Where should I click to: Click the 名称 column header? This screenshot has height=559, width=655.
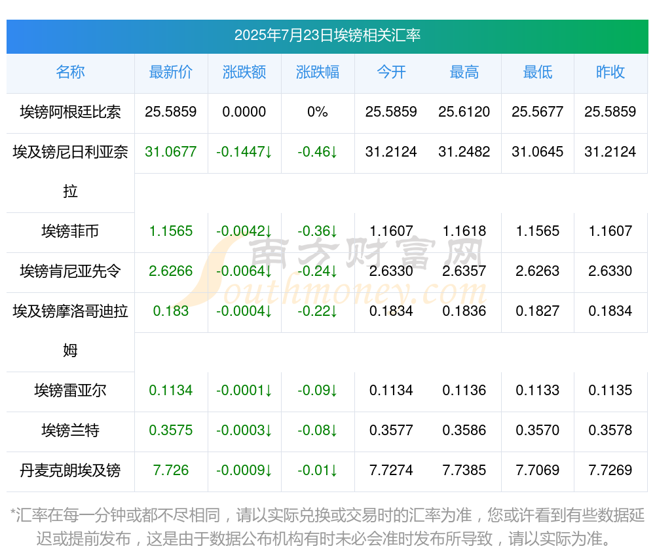[x=70, y=72]
